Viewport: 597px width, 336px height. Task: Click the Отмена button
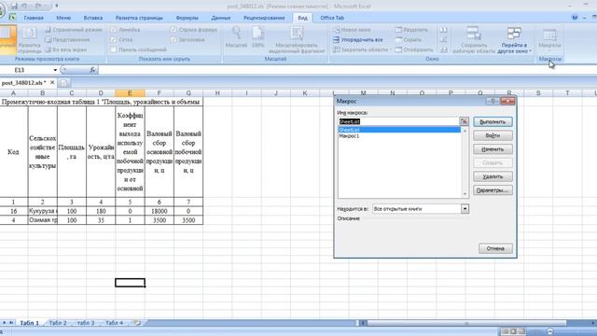(x=495, y=249)
